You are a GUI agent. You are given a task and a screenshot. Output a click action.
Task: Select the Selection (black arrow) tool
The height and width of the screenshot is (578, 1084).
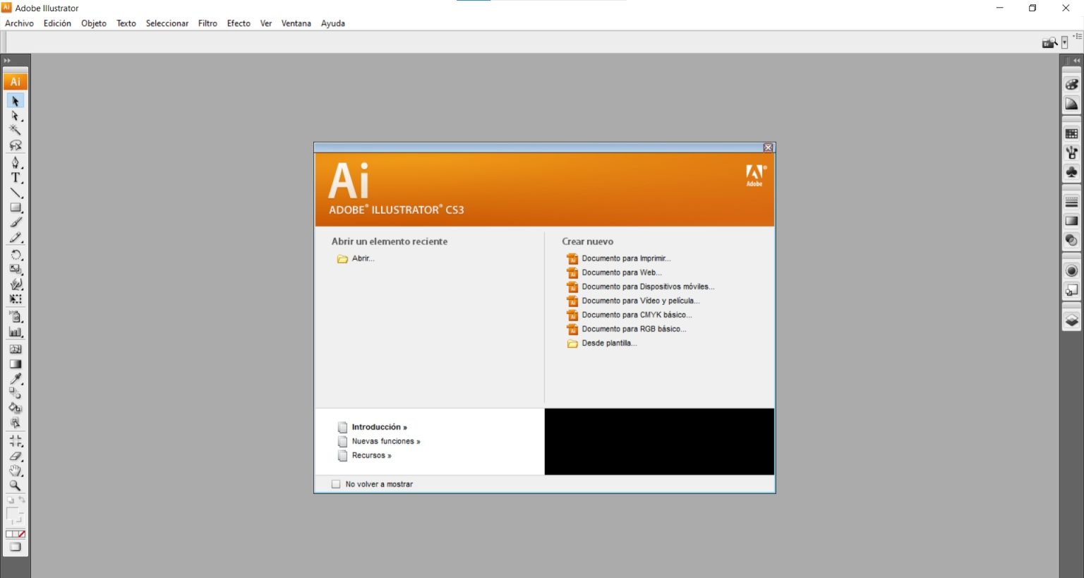click(15, 101)
